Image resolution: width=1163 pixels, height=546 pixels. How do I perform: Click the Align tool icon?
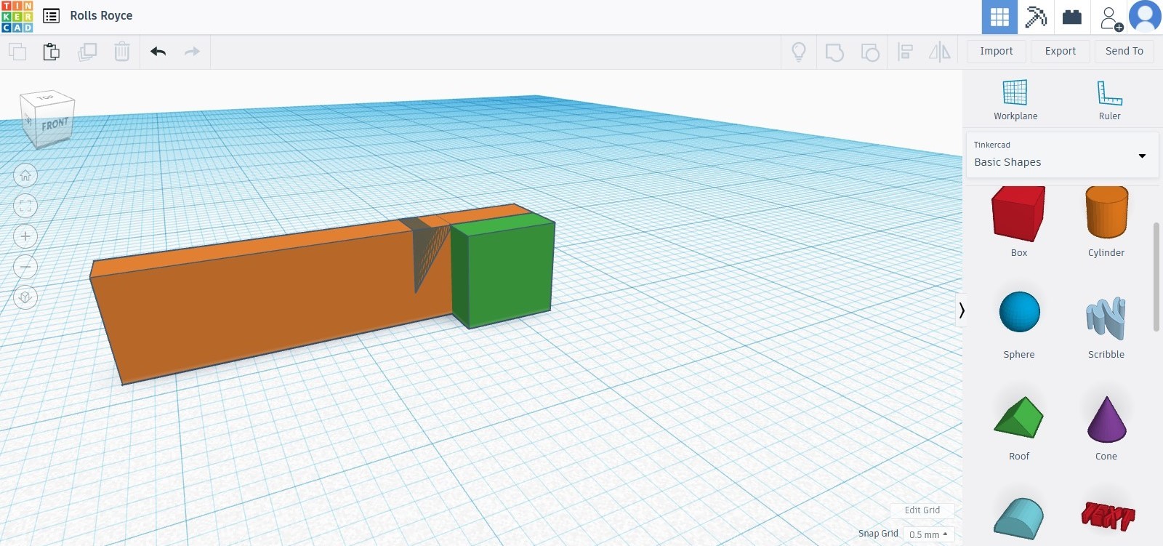click(x=906, y=52)
